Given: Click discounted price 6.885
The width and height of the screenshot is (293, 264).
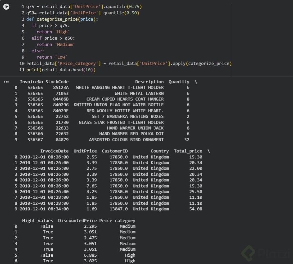Looking at the screenshot, I should click(x=90, y=255).
